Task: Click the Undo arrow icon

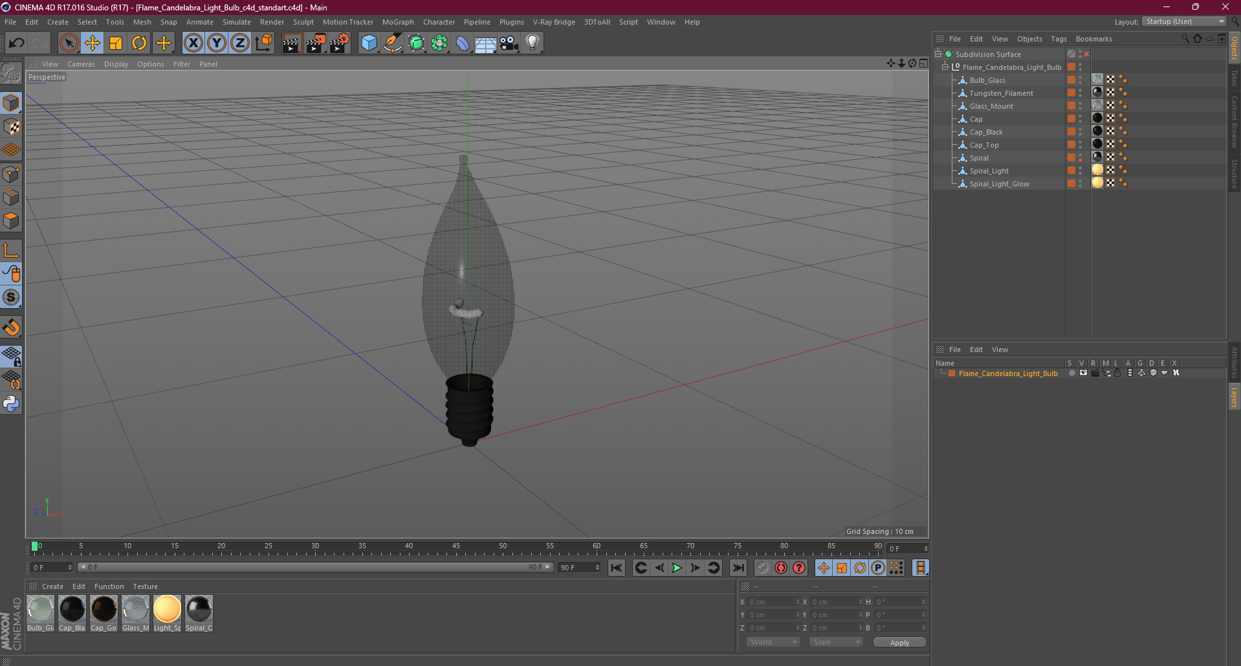Action: click(x=16, y=43)
